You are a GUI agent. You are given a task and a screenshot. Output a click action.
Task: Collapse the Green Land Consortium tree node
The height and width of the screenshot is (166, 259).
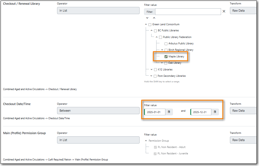[x=146, y=24]
